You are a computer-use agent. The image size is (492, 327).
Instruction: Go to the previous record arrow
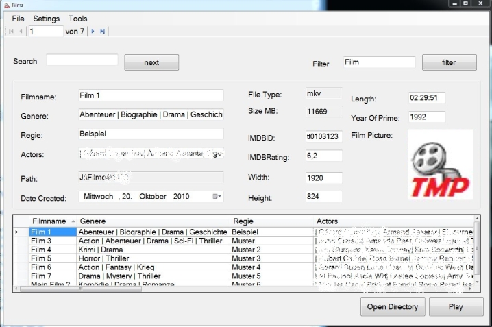(21, 32)
